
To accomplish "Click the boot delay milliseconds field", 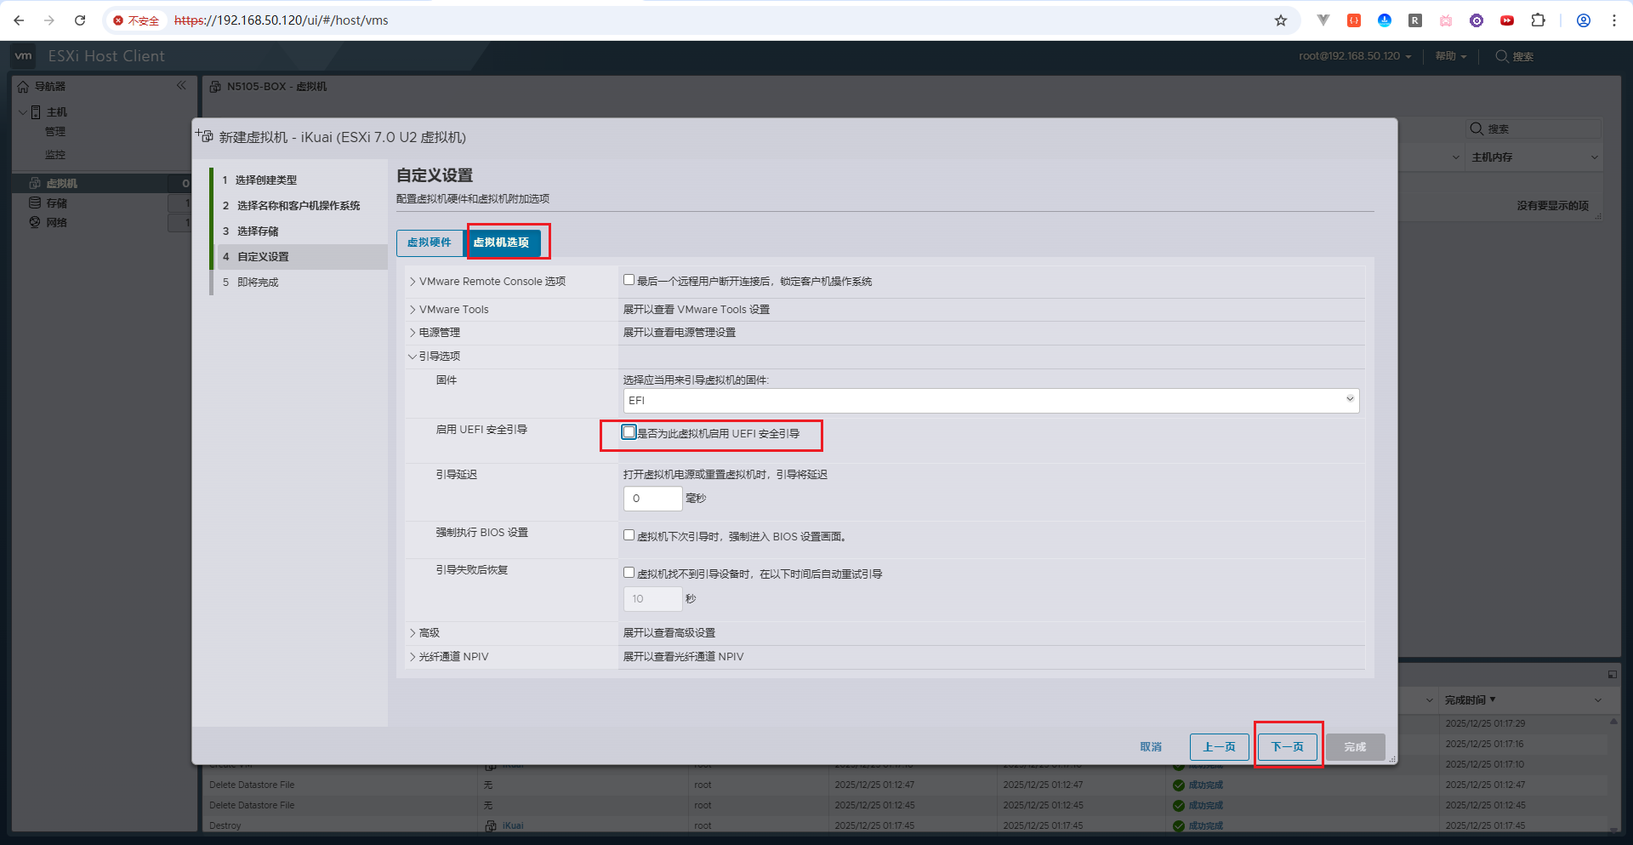I will [x=652, y=499].
